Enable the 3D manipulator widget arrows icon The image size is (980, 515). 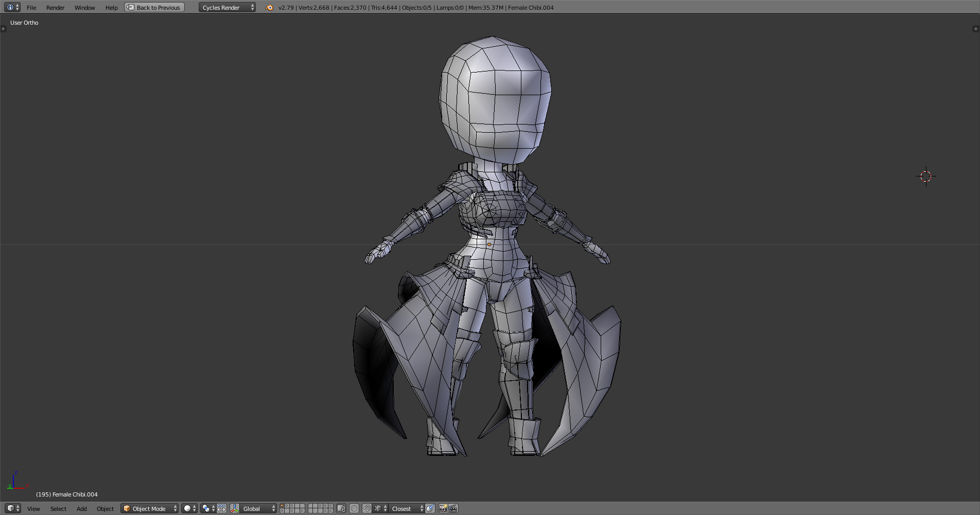click(x=220, y=508)
